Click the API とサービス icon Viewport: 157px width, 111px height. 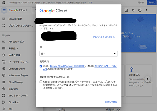point(4,42)
